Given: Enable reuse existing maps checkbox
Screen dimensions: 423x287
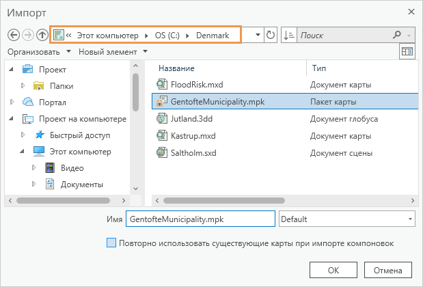Looking at the screenshot, I should 112,243.
